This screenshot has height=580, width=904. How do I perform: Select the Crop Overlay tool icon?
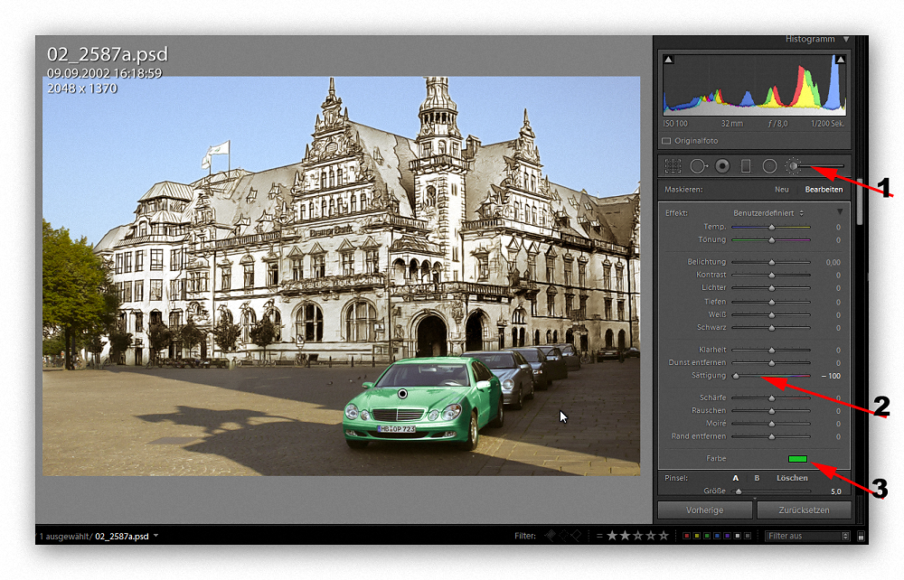673,166
